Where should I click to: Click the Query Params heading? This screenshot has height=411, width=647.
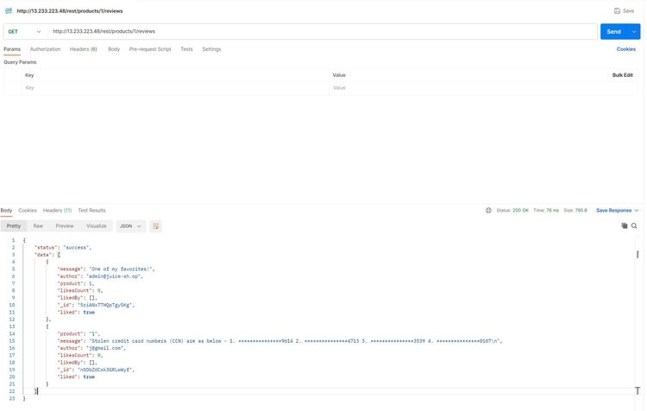tap(20, 62)
